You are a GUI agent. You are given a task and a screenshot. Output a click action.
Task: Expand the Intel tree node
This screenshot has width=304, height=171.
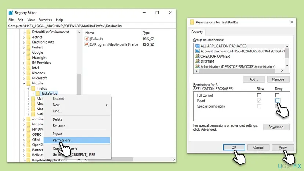click(24, 68)
